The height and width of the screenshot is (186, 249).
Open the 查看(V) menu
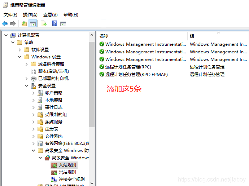click(x=50, y=15)
